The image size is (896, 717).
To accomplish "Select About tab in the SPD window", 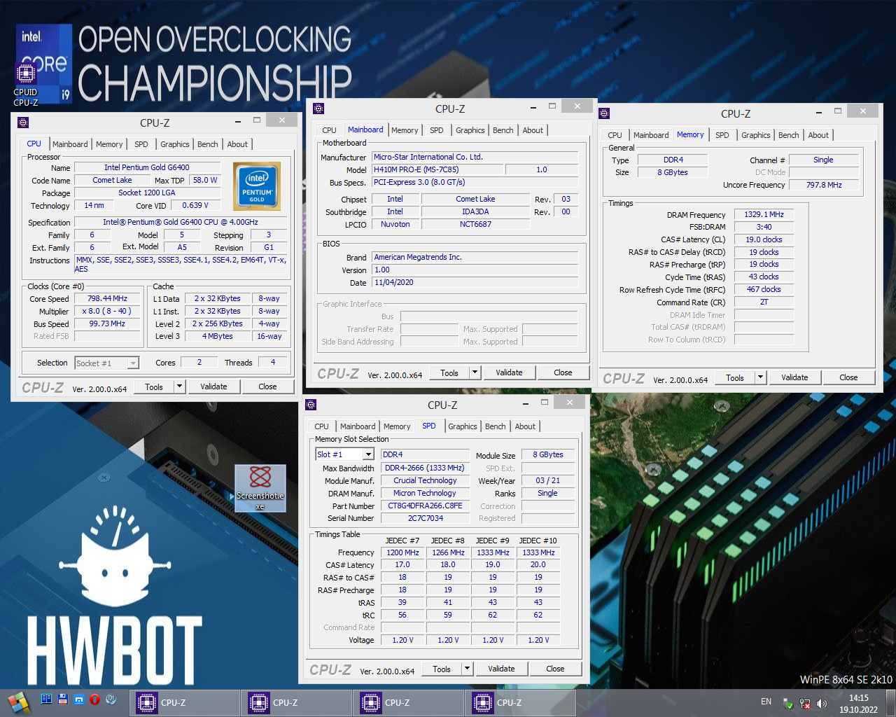I will click(x=525, y=426).
